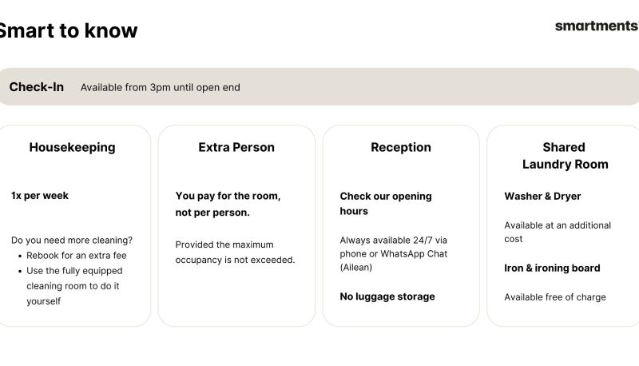The width and height of the screenshot is (639, 366).
Task: Click Washer & Dryer heading
Action: [542, 196]
